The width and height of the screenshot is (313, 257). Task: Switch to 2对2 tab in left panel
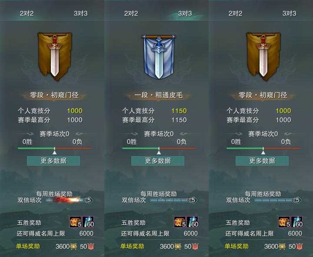(27, 13)
